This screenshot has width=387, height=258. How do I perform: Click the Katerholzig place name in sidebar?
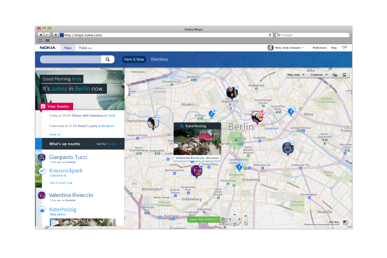click(63, 209)
